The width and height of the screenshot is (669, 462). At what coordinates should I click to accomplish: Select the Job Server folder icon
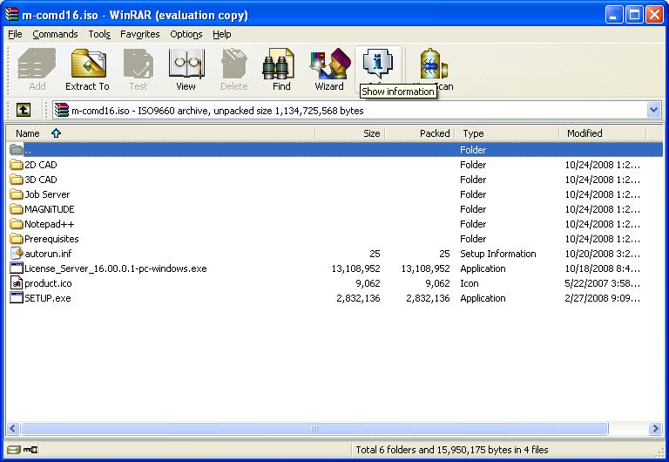tap(17, 194)
